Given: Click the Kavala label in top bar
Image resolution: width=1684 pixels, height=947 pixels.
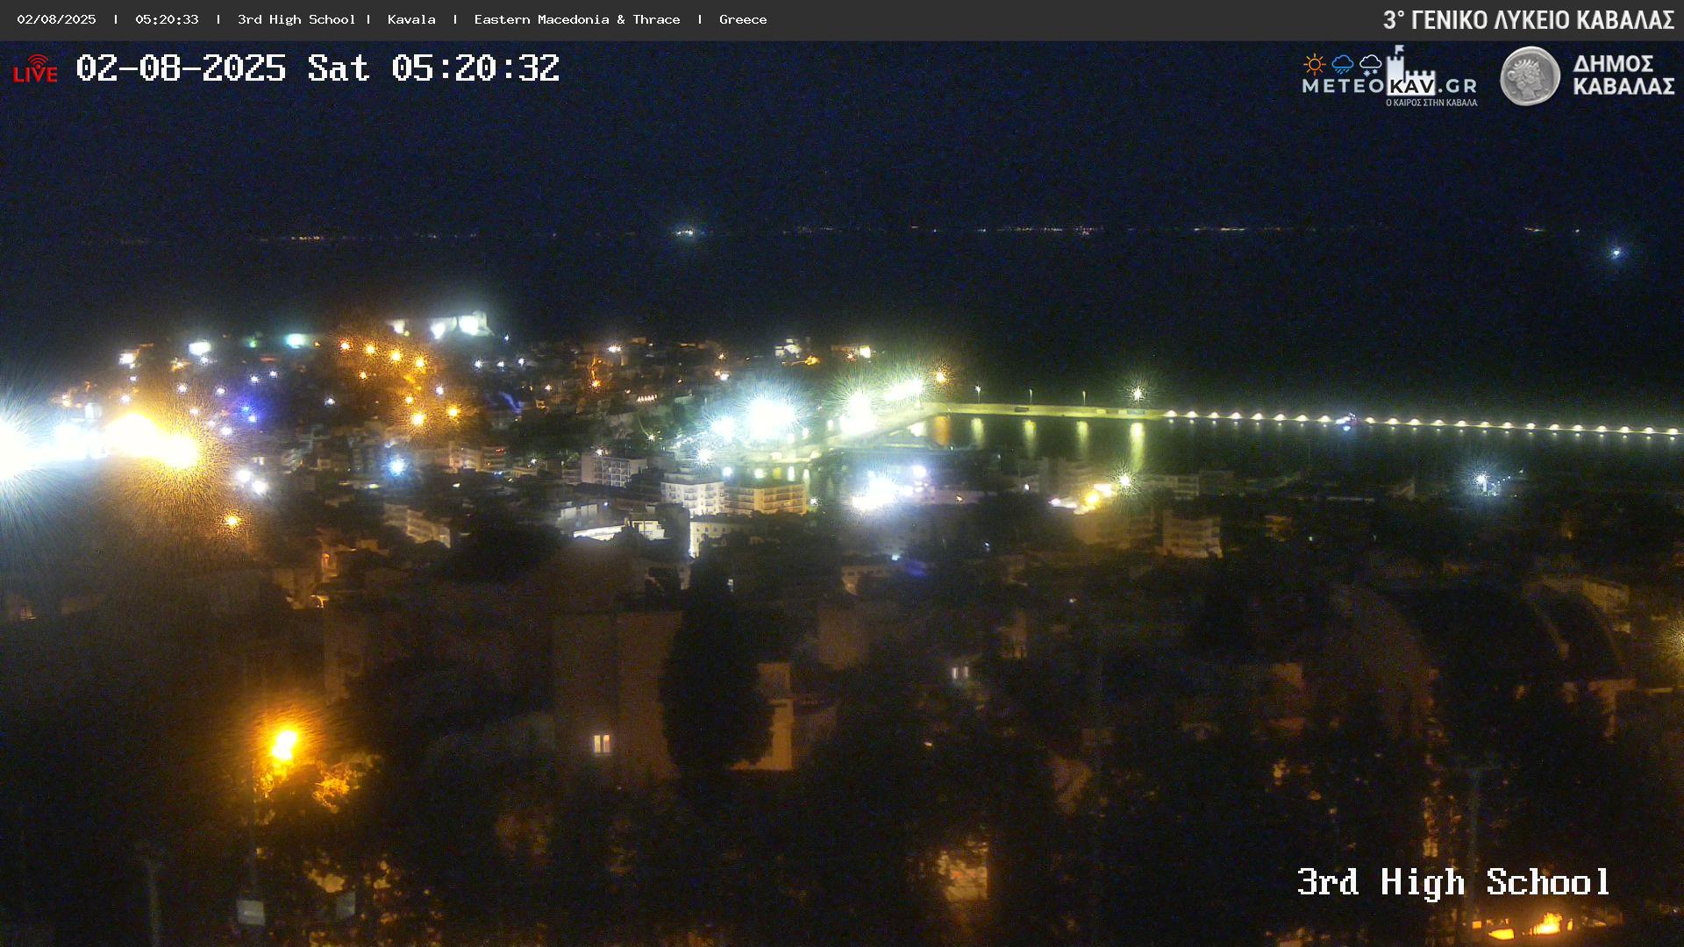Looking at the screenshot, I should (x=411, y=19).
